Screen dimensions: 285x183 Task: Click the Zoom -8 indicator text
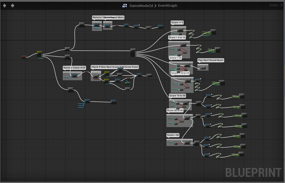tap(276, 5)
